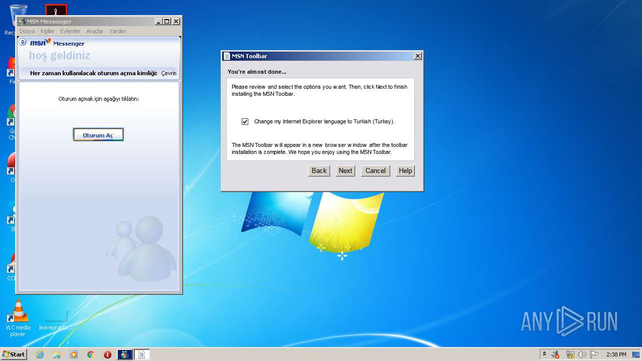The width and height of the screenshot is (642, 361).
Task: Open Windows Explorer from the taskbar
Action: 57,354
